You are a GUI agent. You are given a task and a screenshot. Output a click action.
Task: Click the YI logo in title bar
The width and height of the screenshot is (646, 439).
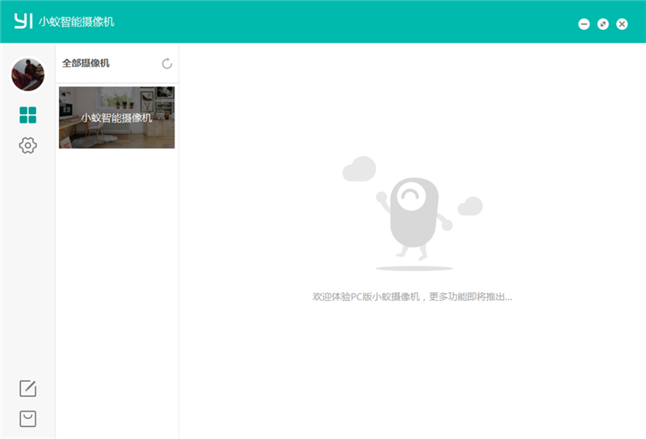tap(23, 21)
